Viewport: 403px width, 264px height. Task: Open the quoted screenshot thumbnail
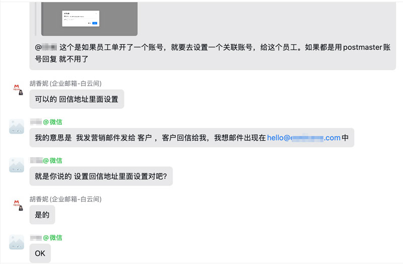(89, 19)
